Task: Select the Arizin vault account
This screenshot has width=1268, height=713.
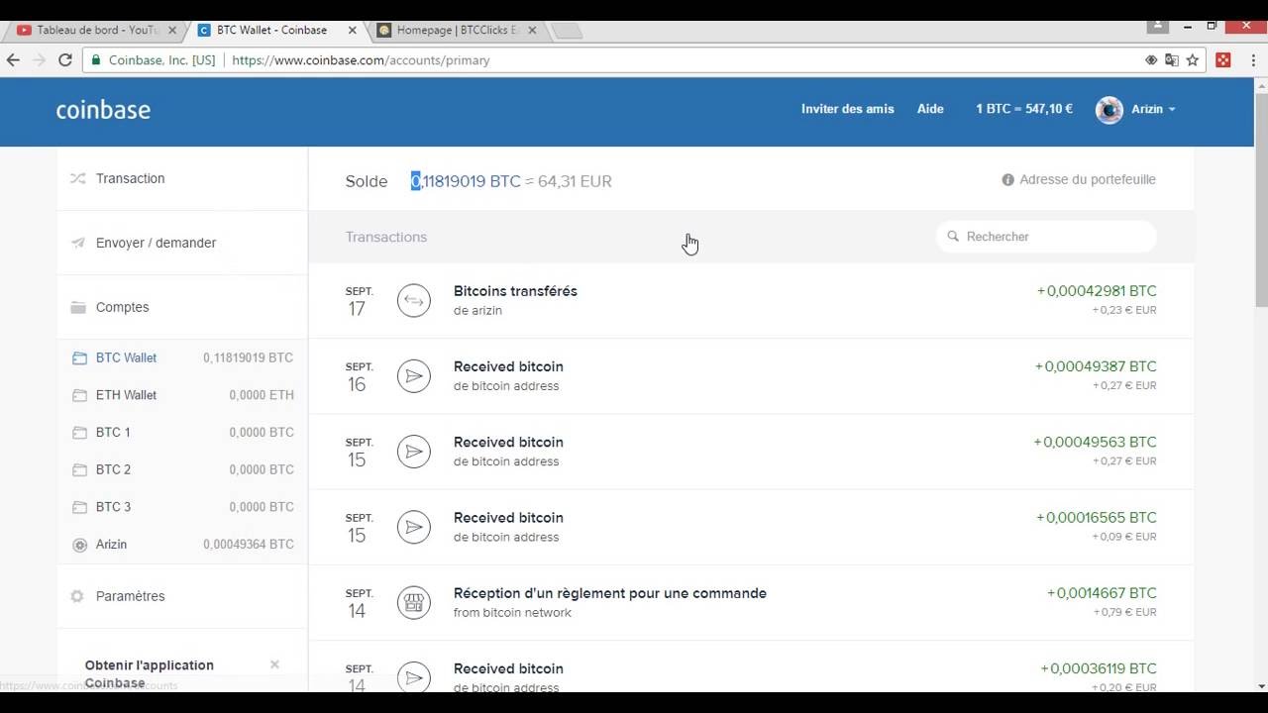Action: tap(182, 545)
